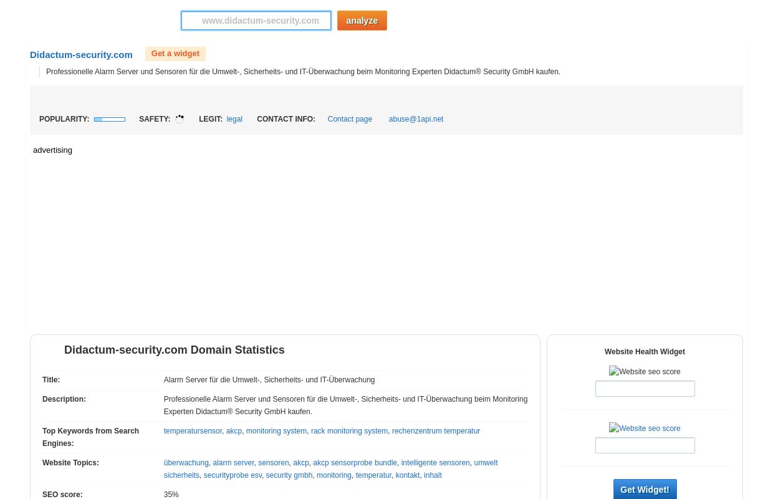Open the intelligente sensoren topic link
This screenshot has height=499, width=773.
coord(435,463)
